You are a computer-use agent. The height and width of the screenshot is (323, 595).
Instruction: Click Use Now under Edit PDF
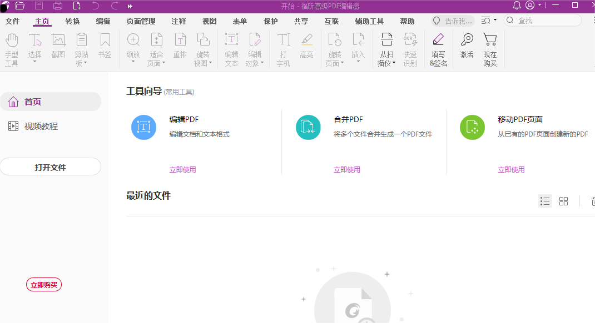click(x=183, y=169)
